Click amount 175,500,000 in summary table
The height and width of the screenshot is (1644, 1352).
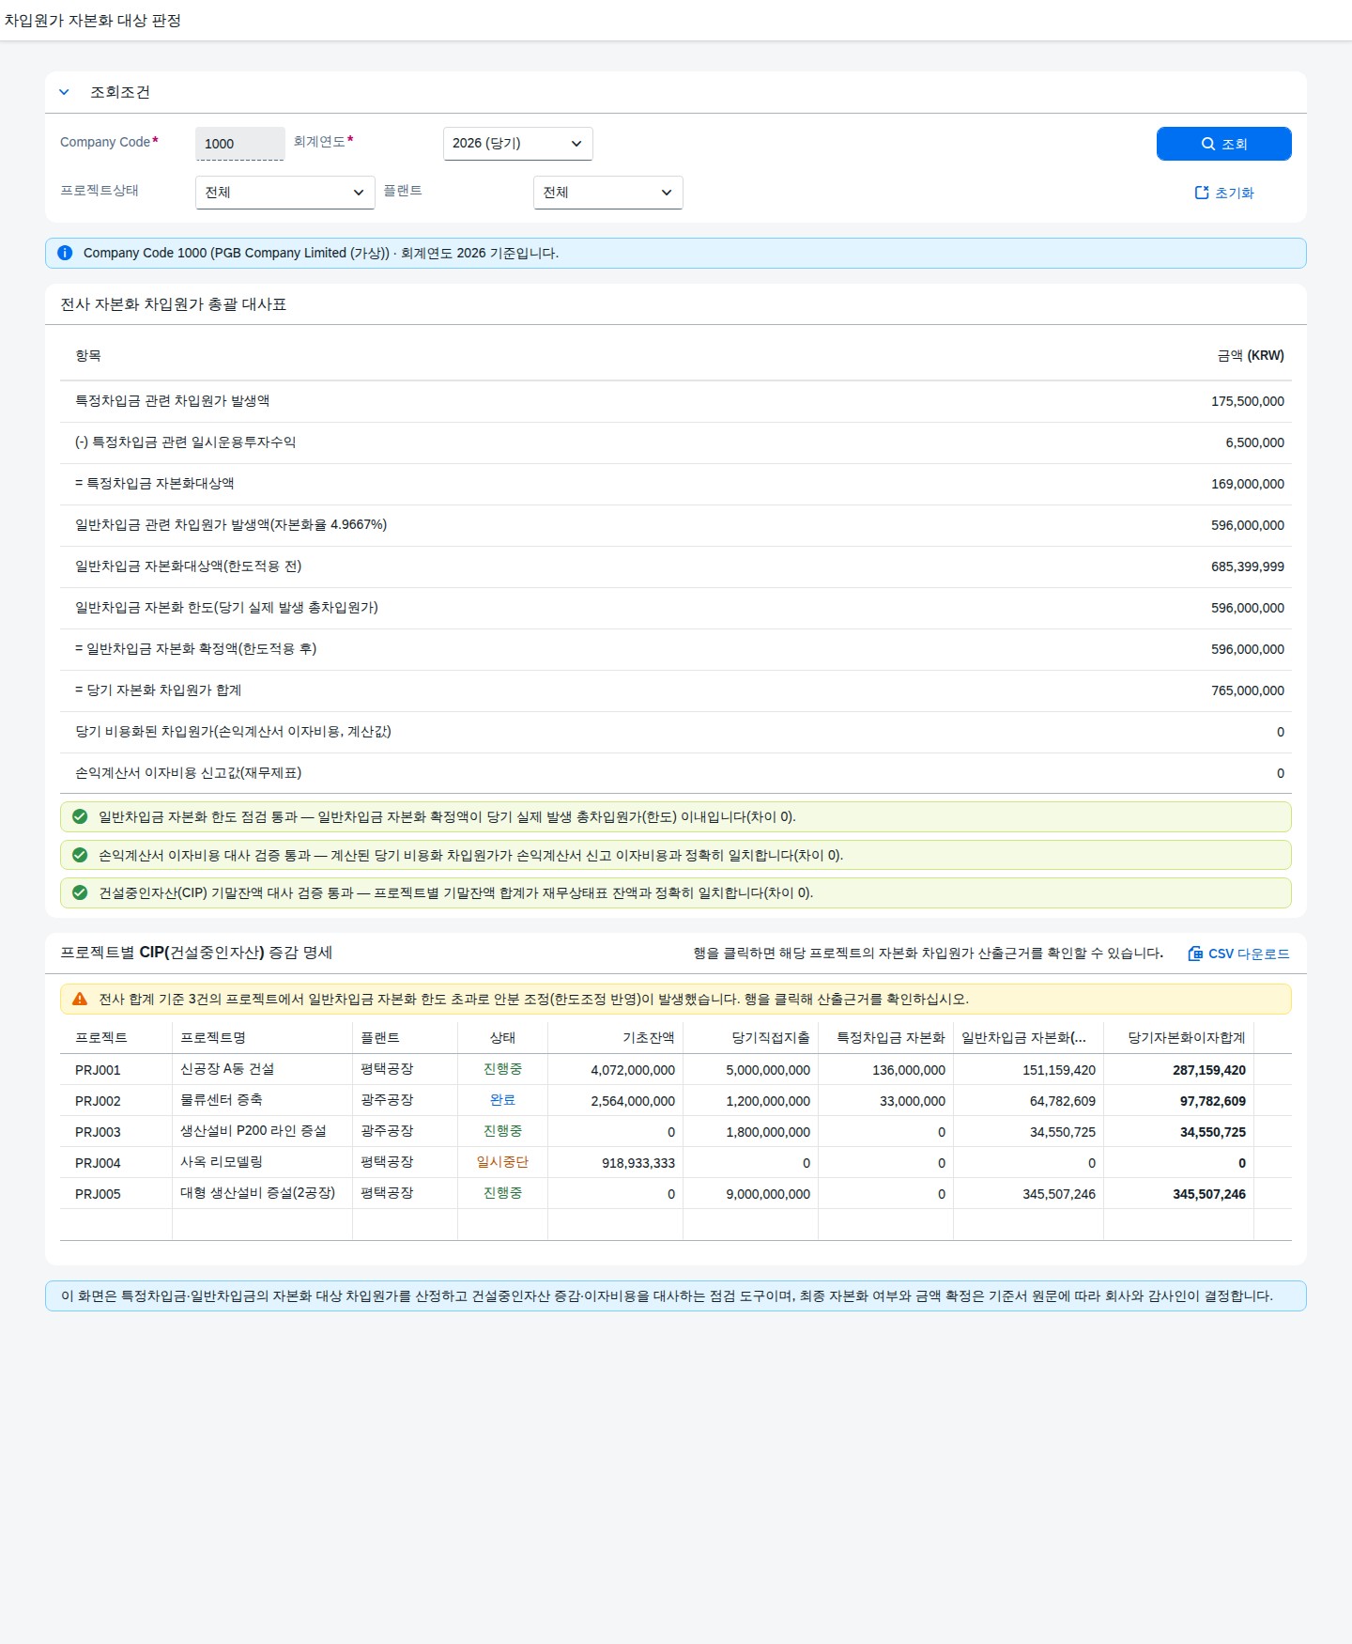[x=1248, y=401]
